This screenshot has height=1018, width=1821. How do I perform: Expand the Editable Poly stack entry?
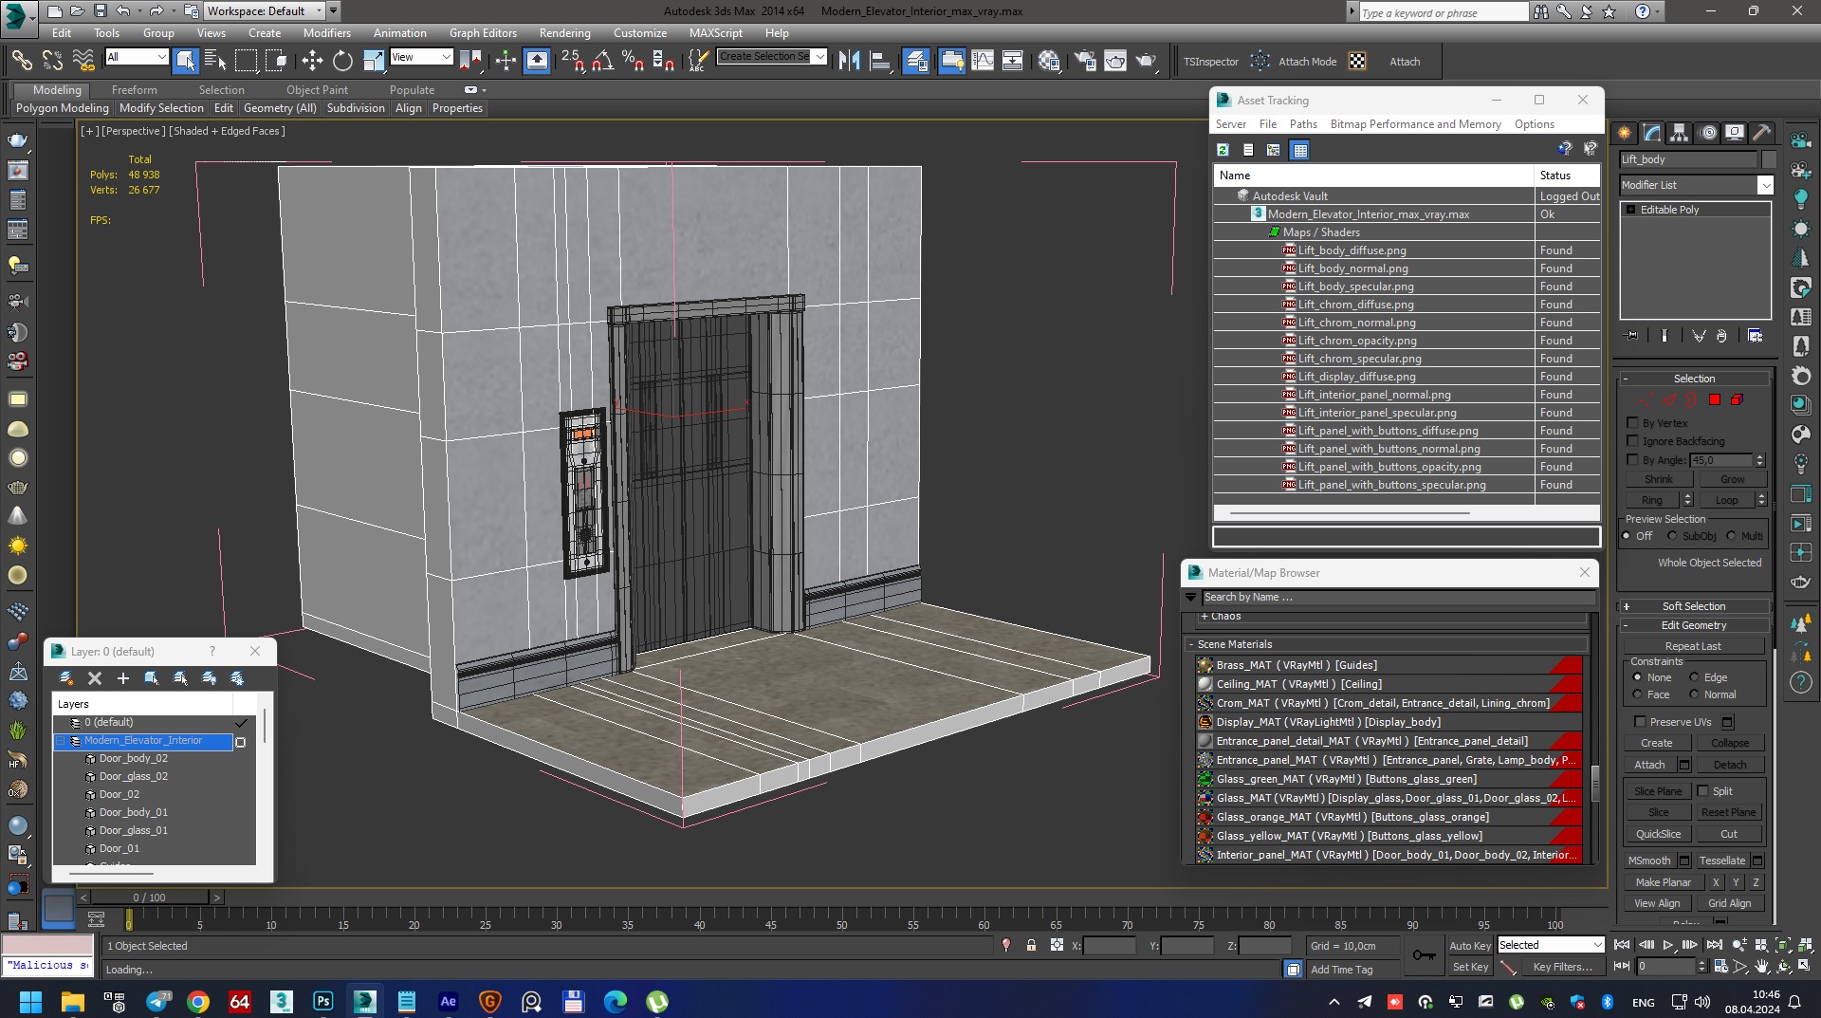pos(1630,210)
